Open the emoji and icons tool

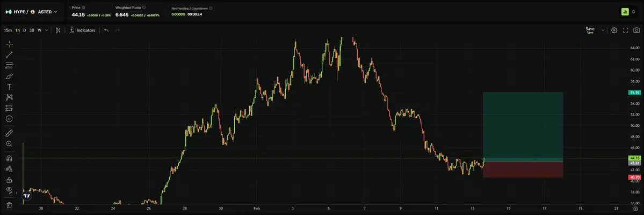click(9, 119)
